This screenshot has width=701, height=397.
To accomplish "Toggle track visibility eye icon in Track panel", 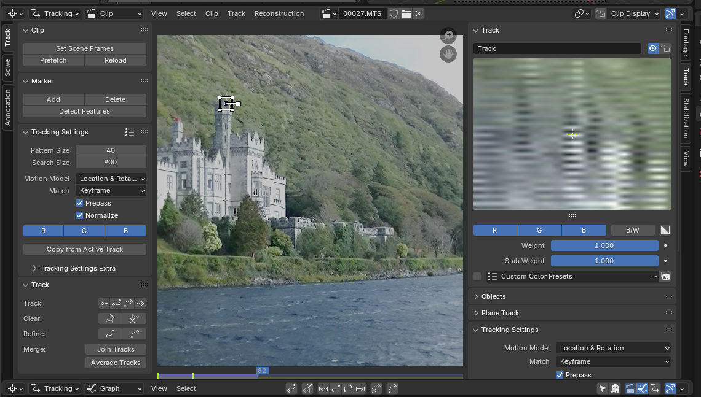I will 652,48.
